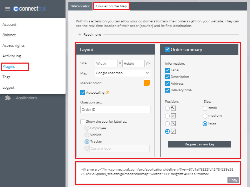Open the Balance menu item
The width and height of the screenshot is (251, 187).
(x=9, y=35)
